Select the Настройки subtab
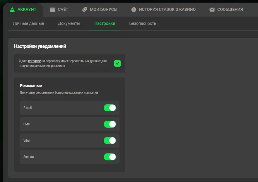 point(105,23)
